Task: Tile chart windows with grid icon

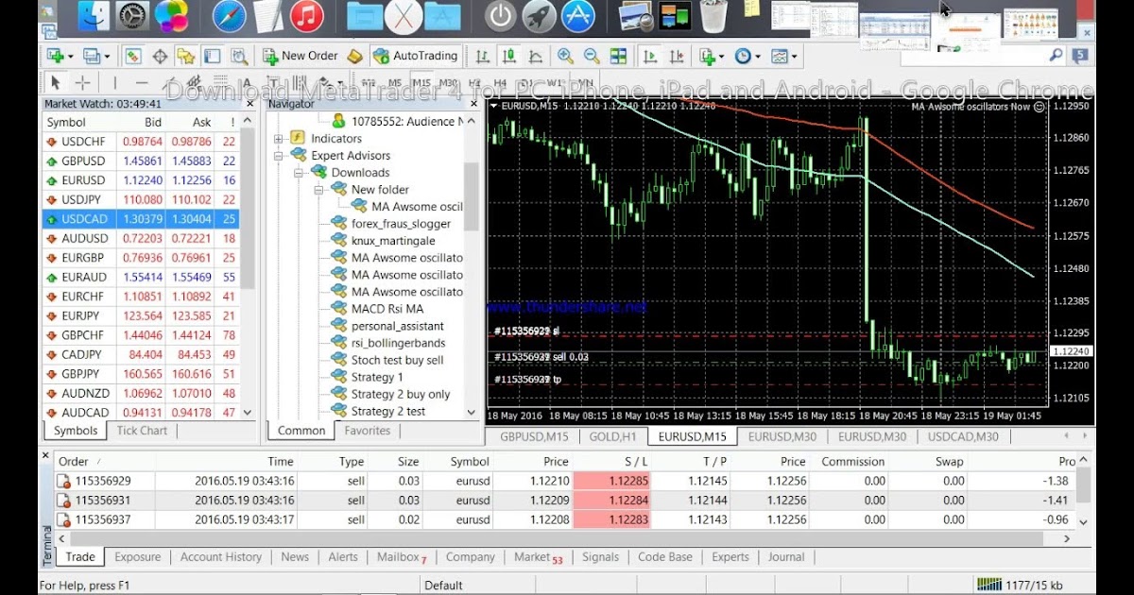Action: click(619, 56)
